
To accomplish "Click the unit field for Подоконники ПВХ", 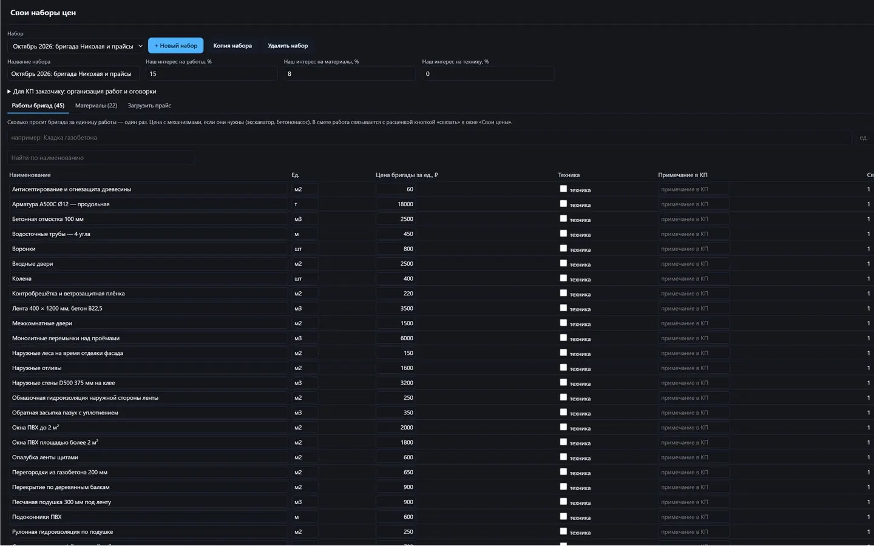I will pyautogui.click(x=305, y=517).
